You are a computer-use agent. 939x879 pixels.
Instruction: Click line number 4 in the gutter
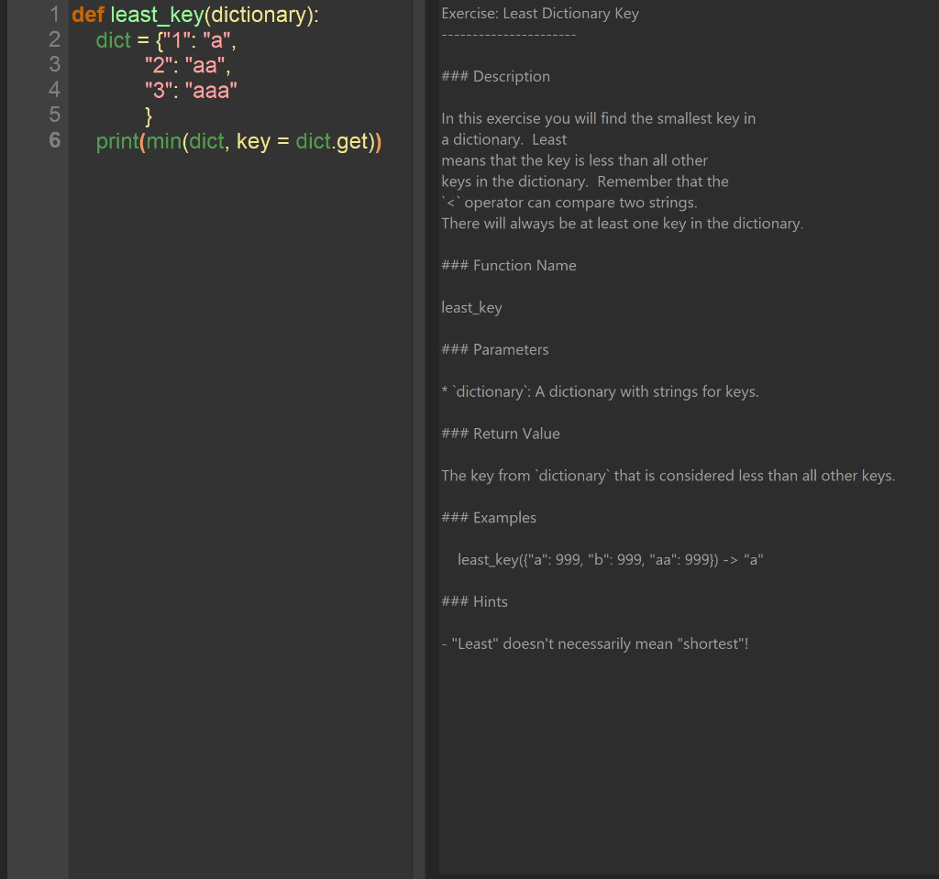click(x=54, y=90)
